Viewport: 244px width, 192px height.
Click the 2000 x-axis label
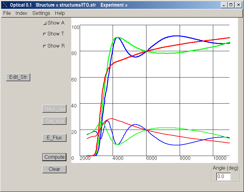(x=85, y=158)
